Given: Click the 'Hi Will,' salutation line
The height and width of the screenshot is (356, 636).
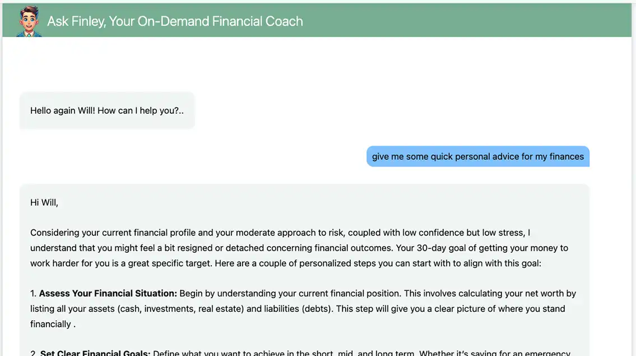Looking at the screenshot, I should click(x=44, y=202).
